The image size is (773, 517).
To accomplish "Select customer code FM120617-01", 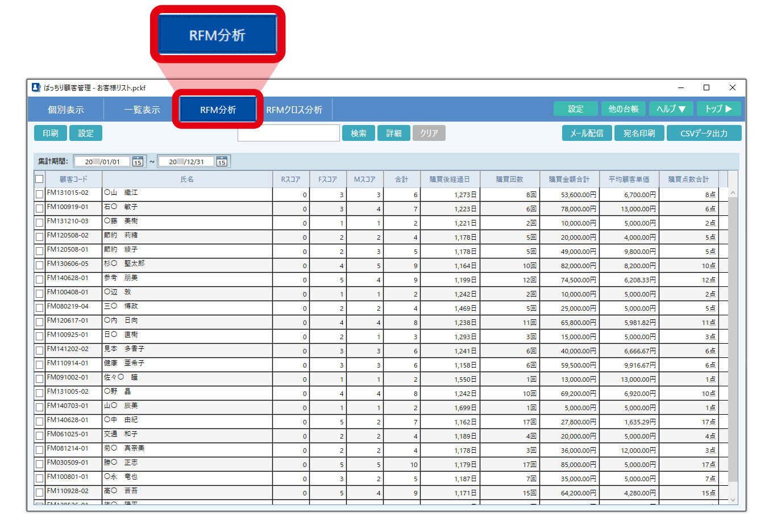I will click(73, 322).
